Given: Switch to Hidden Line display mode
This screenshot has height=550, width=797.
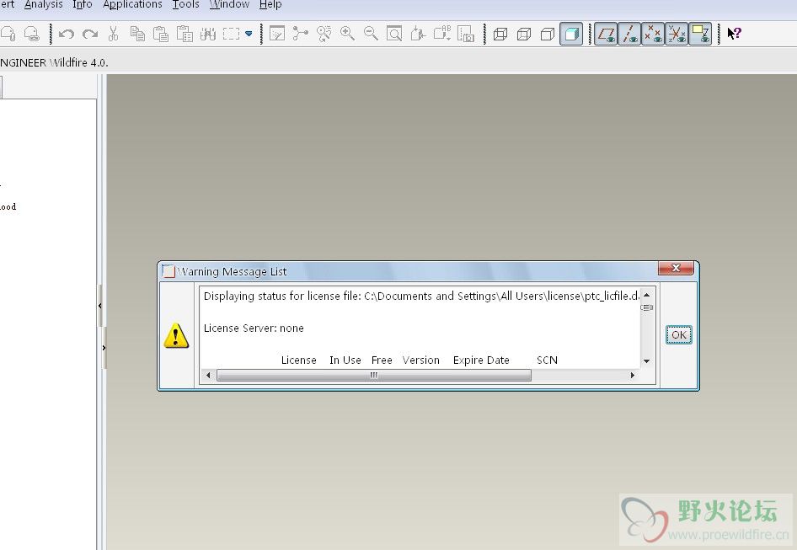Looking at the screenshot, I should tap(524, 34).
